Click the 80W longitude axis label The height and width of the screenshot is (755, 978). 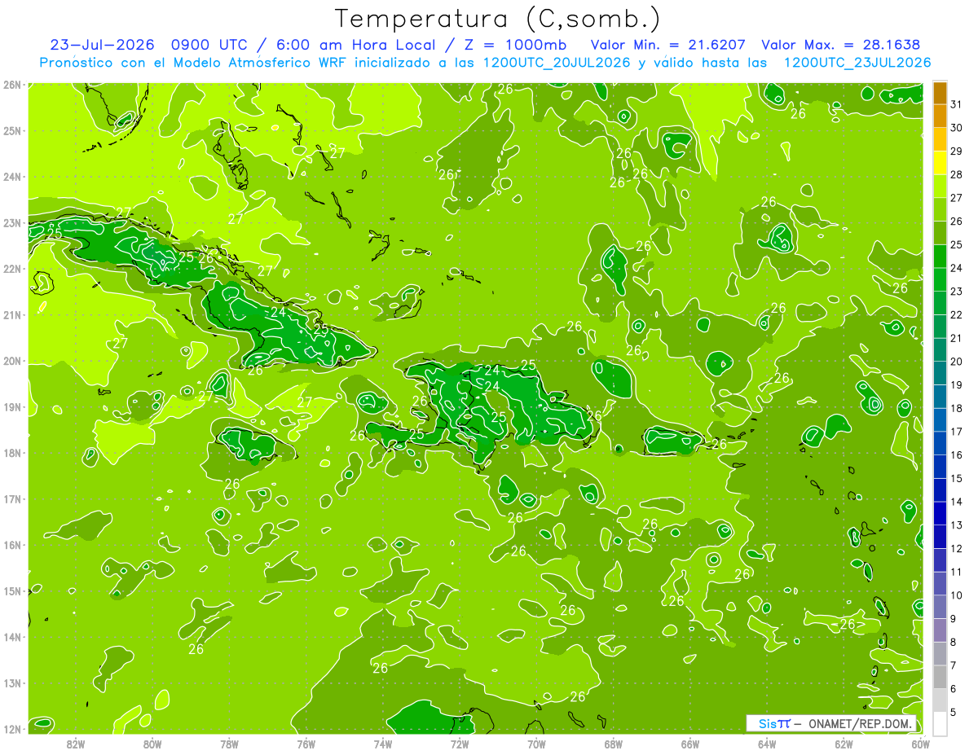click(x=152, y=744)
